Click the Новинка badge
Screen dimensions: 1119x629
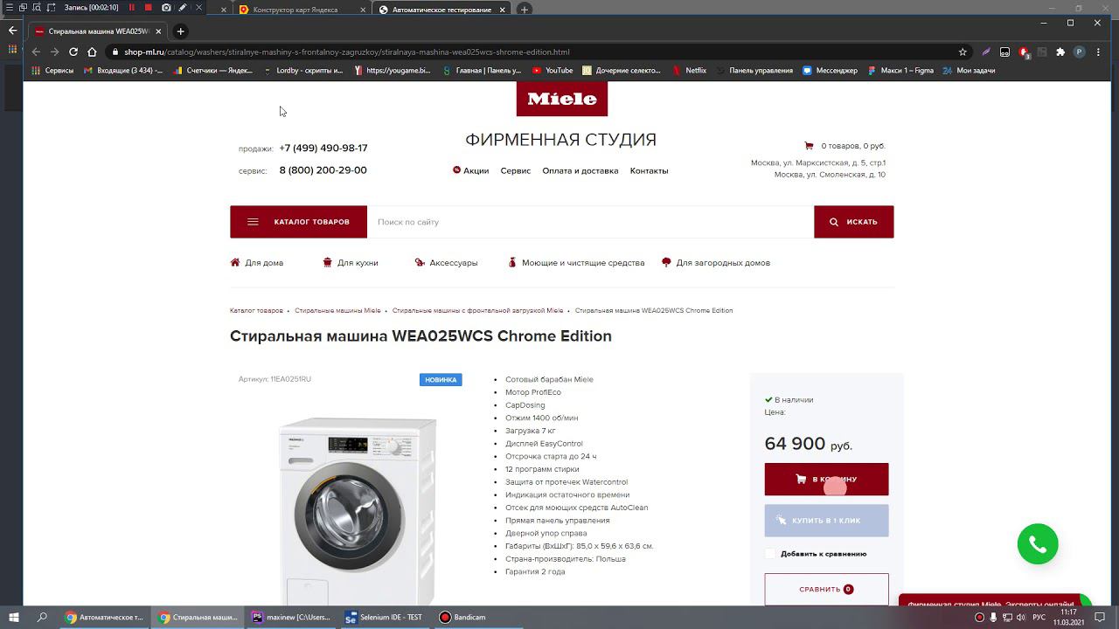(x=441, y=380)
